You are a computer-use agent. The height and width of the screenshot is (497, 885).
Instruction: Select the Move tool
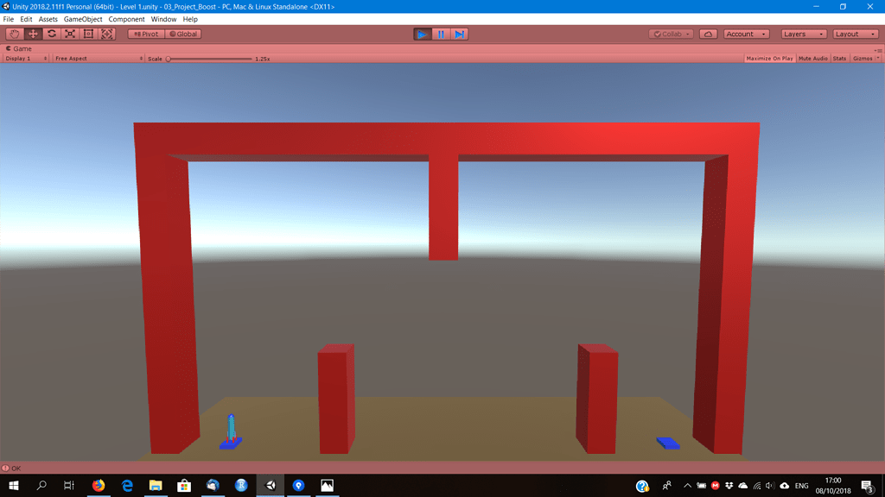32,34
